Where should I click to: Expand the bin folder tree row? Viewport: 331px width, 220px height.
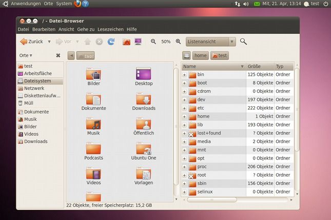point(184,75)
